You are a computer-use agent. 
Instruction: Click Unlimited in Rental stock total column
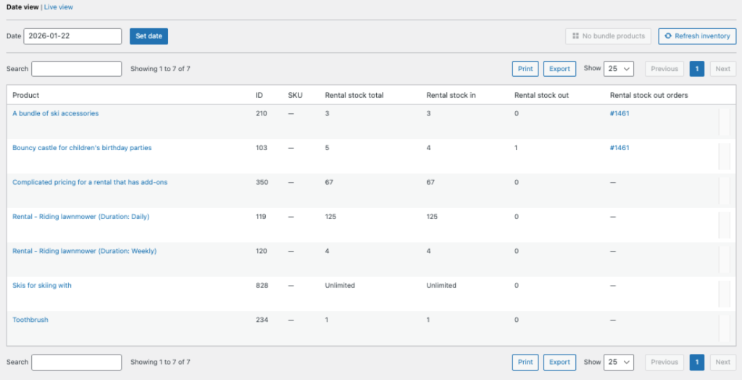click(x=340, y=285)
